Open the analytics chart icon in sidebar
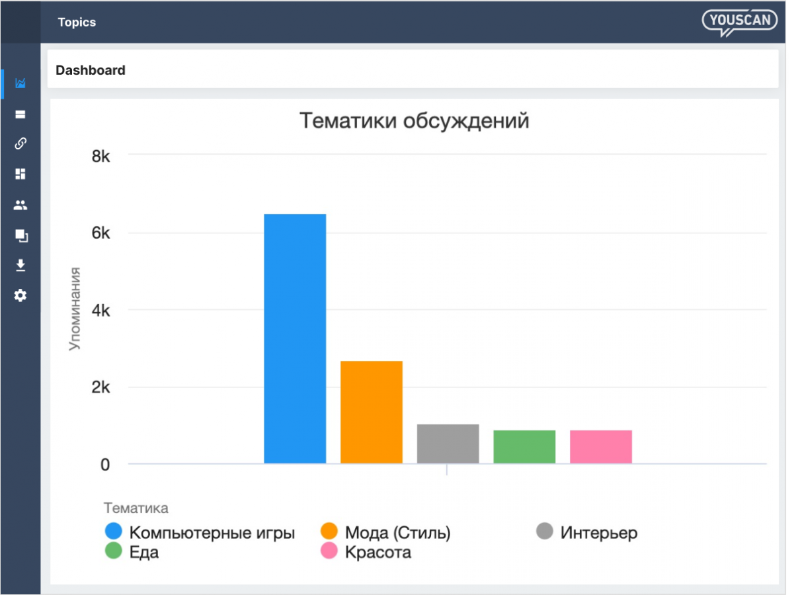This screenshot has width=792, height=595. pos(20,83)
